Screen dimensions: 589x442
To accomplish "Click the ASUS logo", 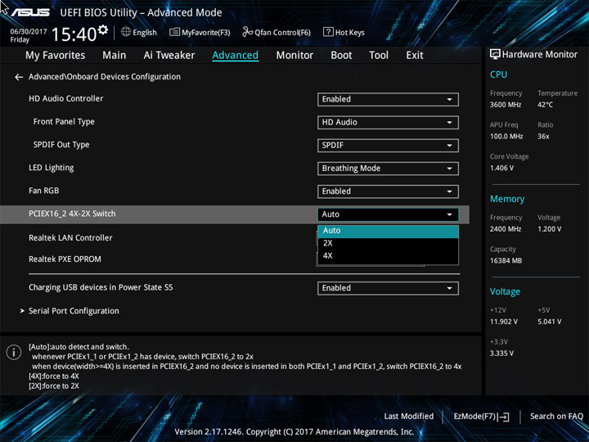I will click(30, 12).
